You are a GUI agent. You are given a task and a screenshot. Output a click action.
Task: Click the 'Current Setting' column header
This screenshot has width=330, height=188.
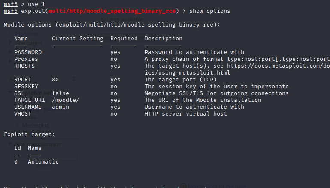pyautogui.click(x=77, y=39)
